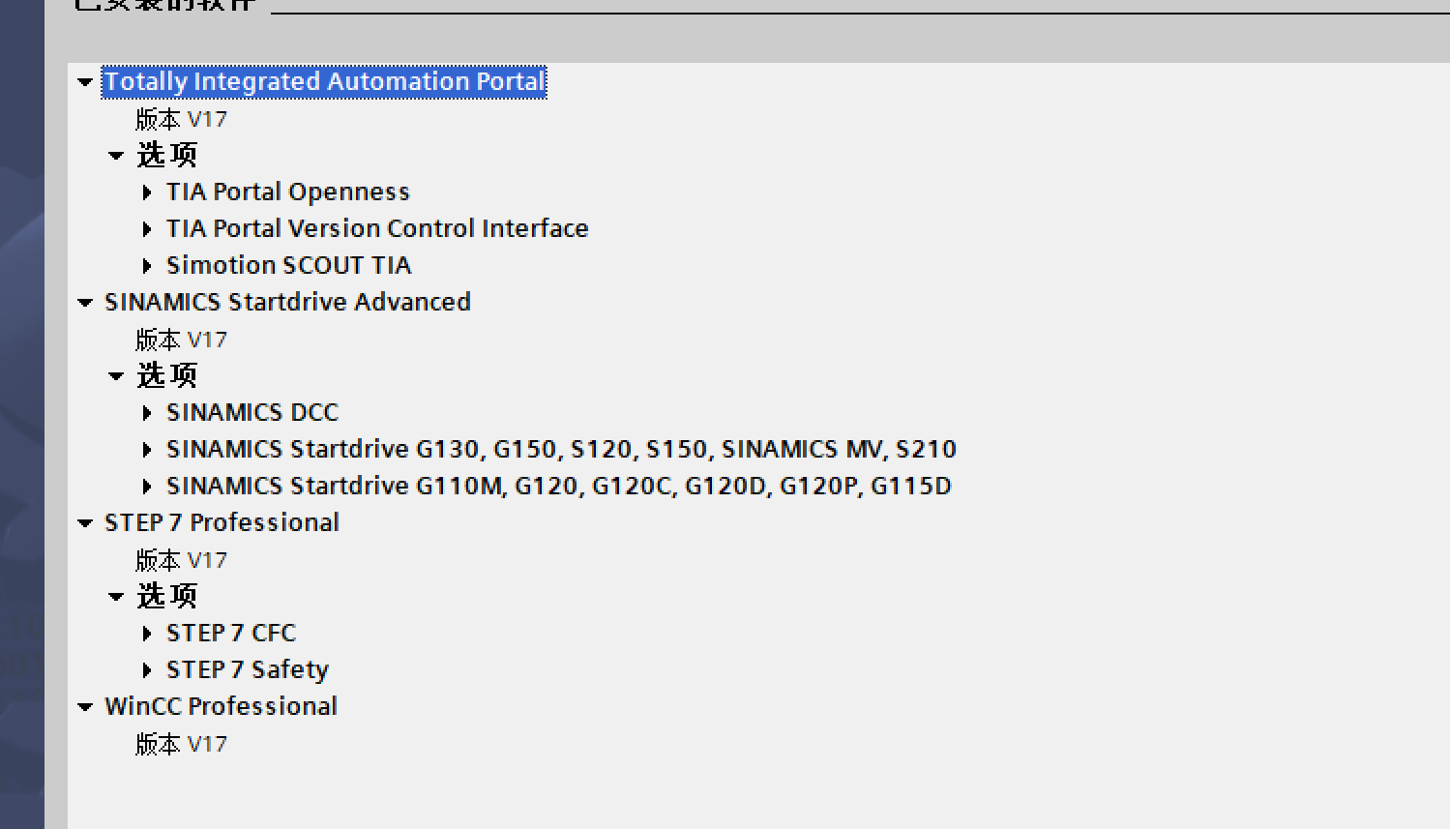Expand SINAMICS Startdrive G110M, G120 entry
This screenshot has height=829, width=1450.
[147, 487]
